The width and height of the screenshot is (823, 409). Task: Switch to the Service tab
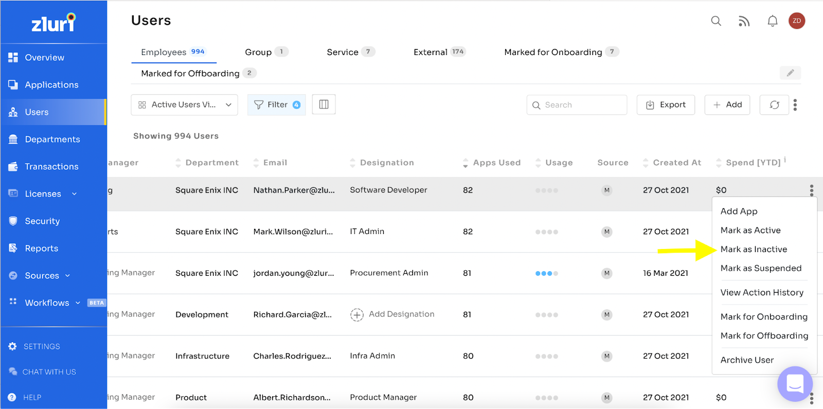[x=351, y=52]
